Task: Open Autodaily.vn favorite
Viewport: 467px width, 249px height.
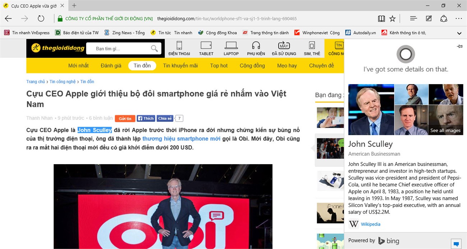Action: pyautogui.click(x=360, y=33)
